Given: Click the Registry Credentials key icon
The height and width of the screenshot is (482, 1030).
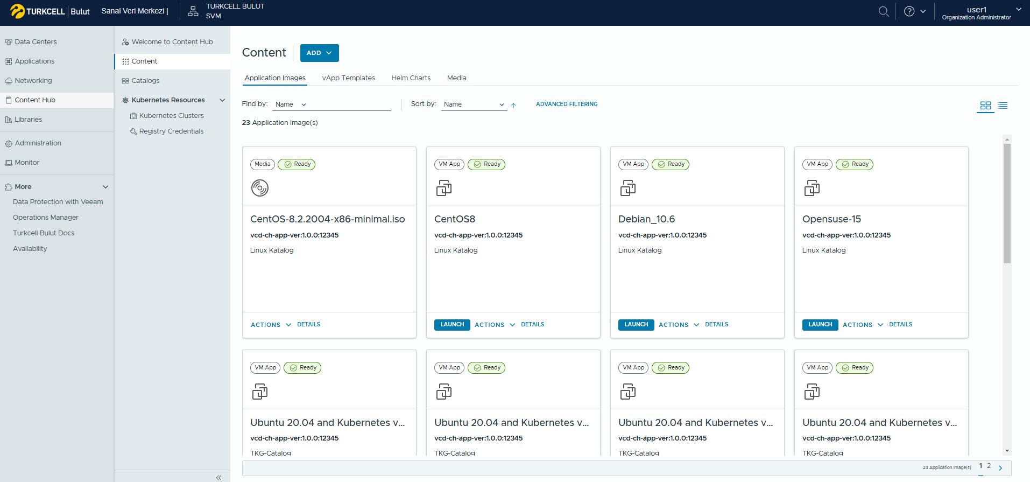Looking at the screenshot, I should pyautogui.click(x=133, y=131).
